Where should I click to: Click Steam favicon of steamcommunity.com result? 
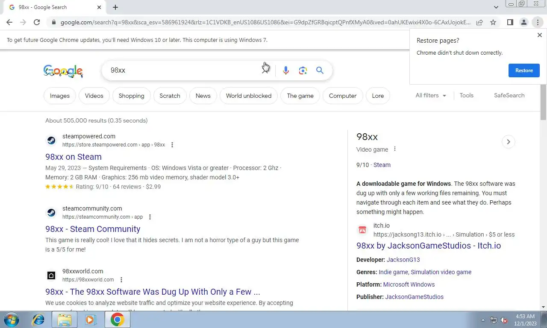51,212
